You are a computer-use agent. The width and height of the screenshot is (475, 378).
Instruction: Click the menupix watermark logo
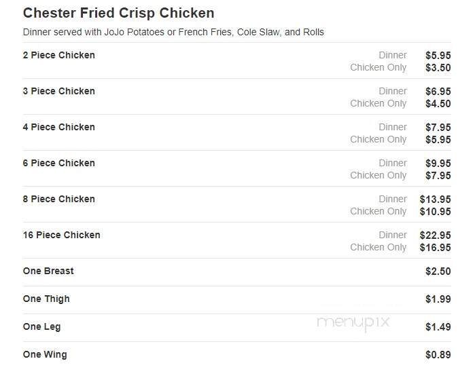(x=353, y=323)
